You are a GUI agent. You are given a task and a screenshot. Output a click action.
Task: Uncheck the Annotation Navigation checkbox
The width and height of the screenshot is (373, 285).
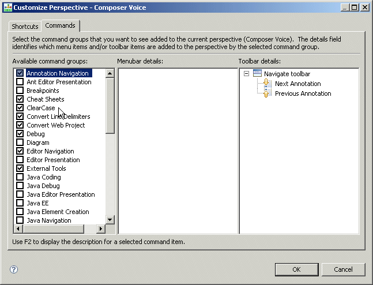[20, 73]
